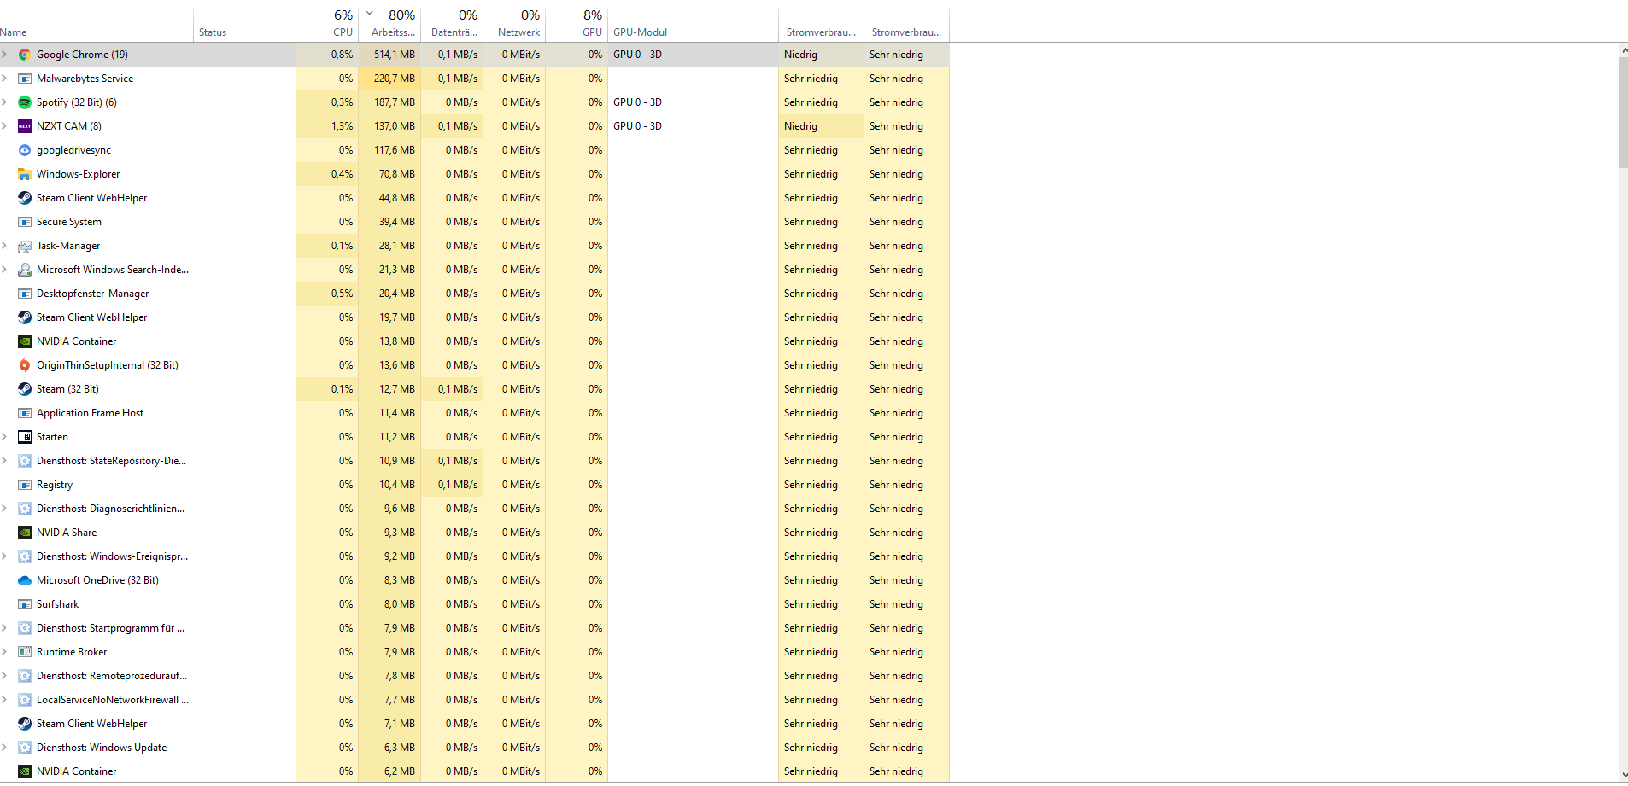This screenshot has height=786, width=1628.
Task: Click the OriginThinSetupInternal icon
Action: tap(25, 365)
